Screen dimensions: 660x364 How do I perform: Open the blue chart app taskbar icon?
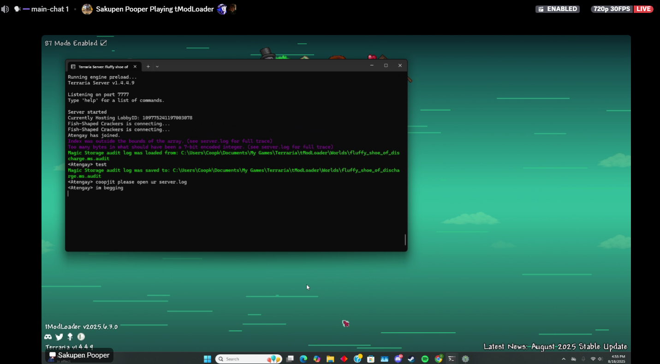(384, 359)
